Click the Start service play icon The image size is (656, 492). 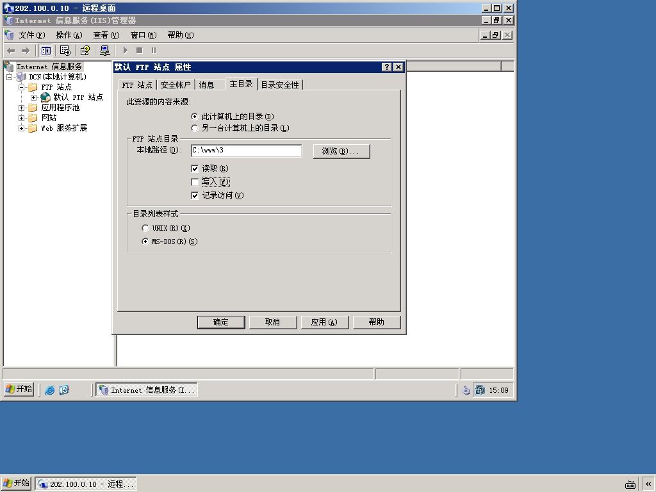click(x=125, y=51)
